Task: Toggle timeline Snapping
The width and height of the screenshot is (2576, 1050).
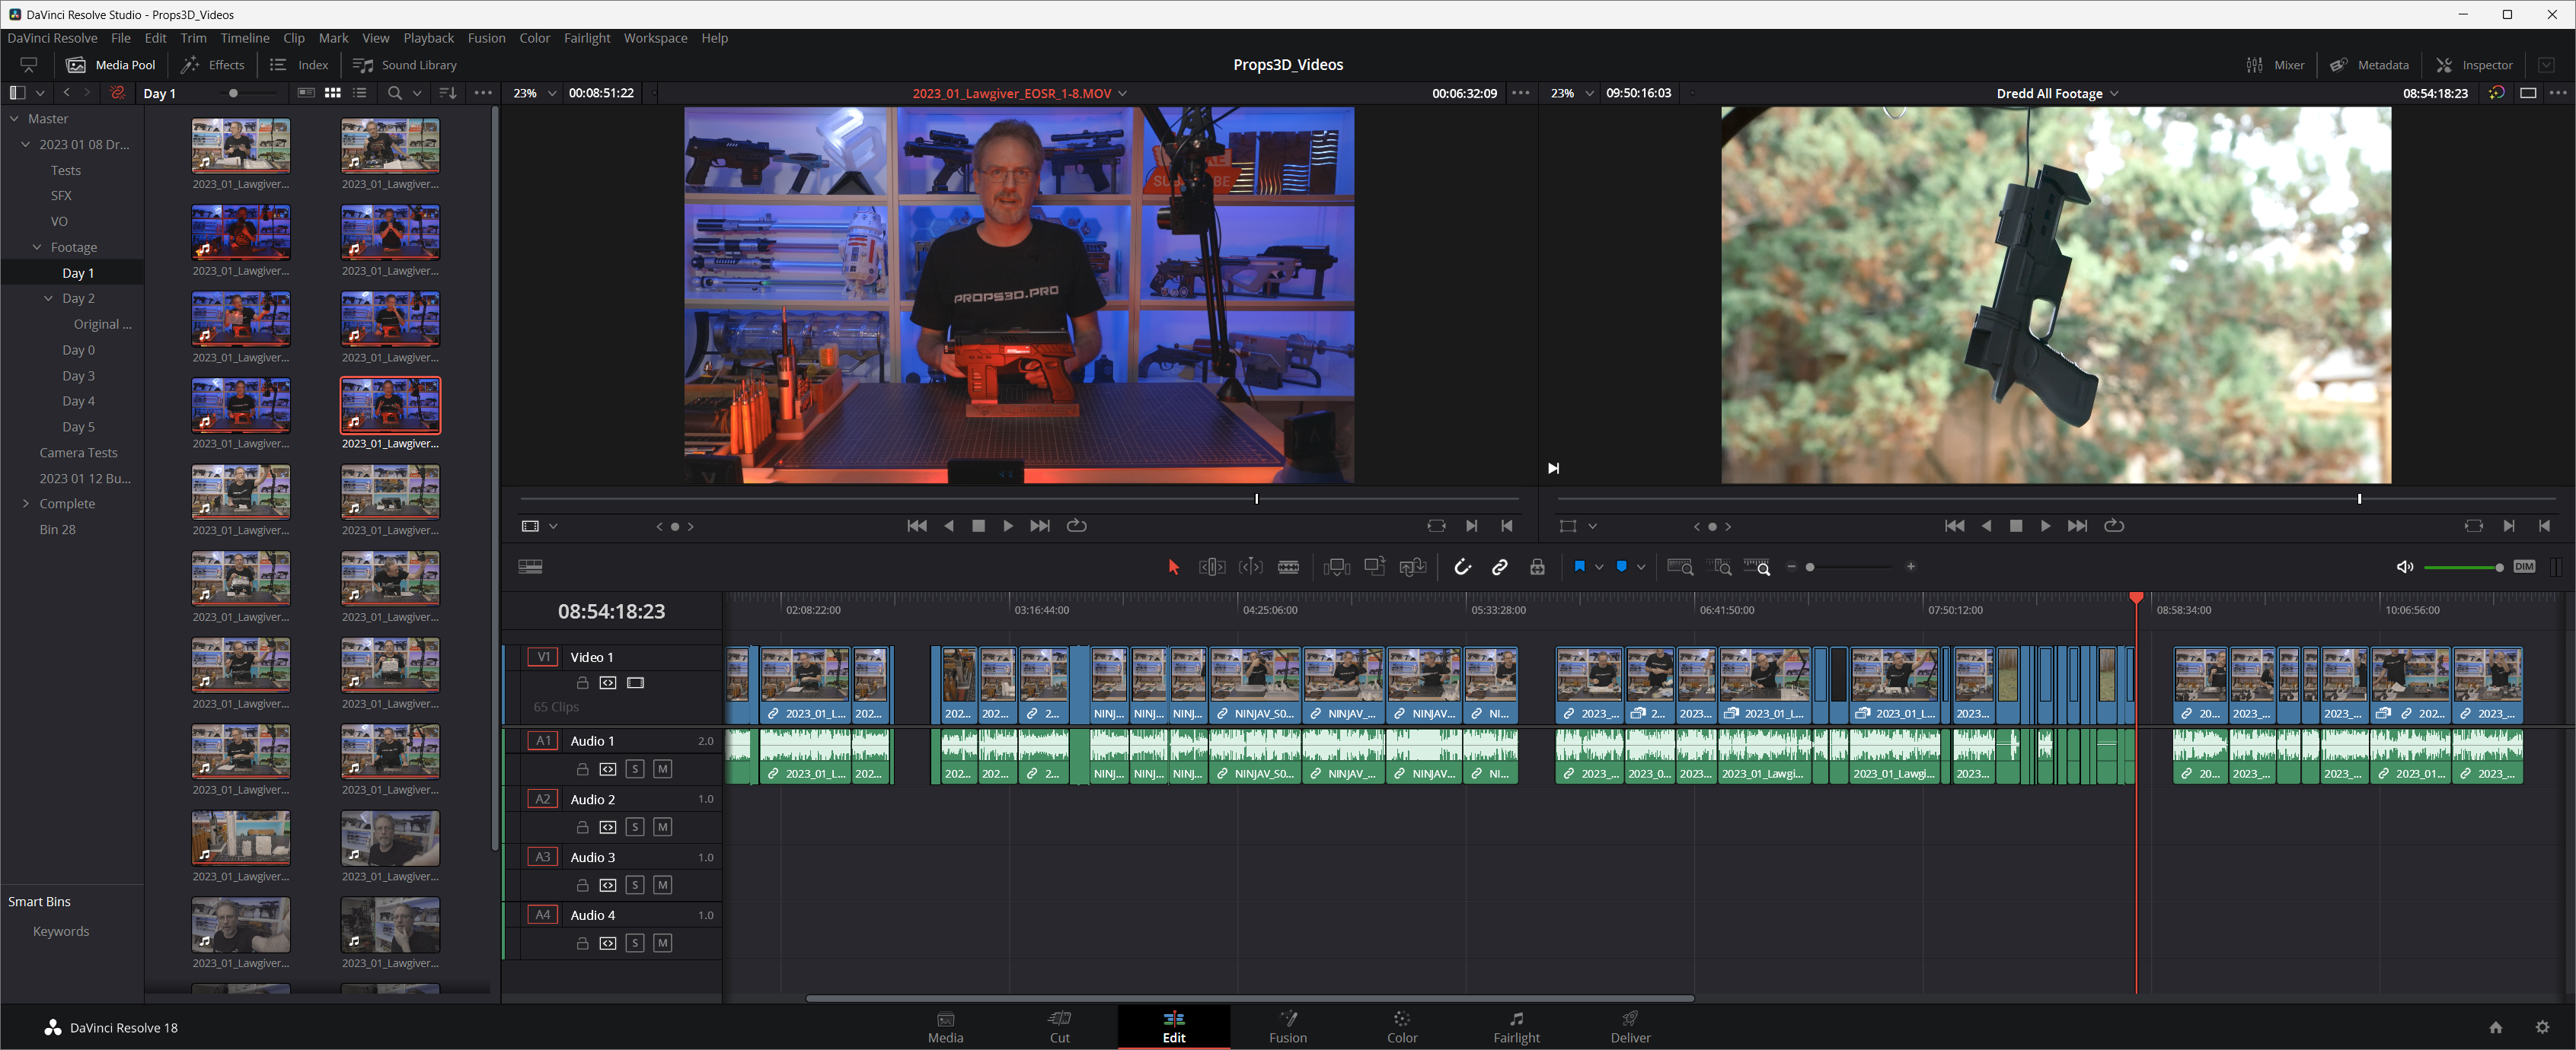Action: click(1462, 568)
